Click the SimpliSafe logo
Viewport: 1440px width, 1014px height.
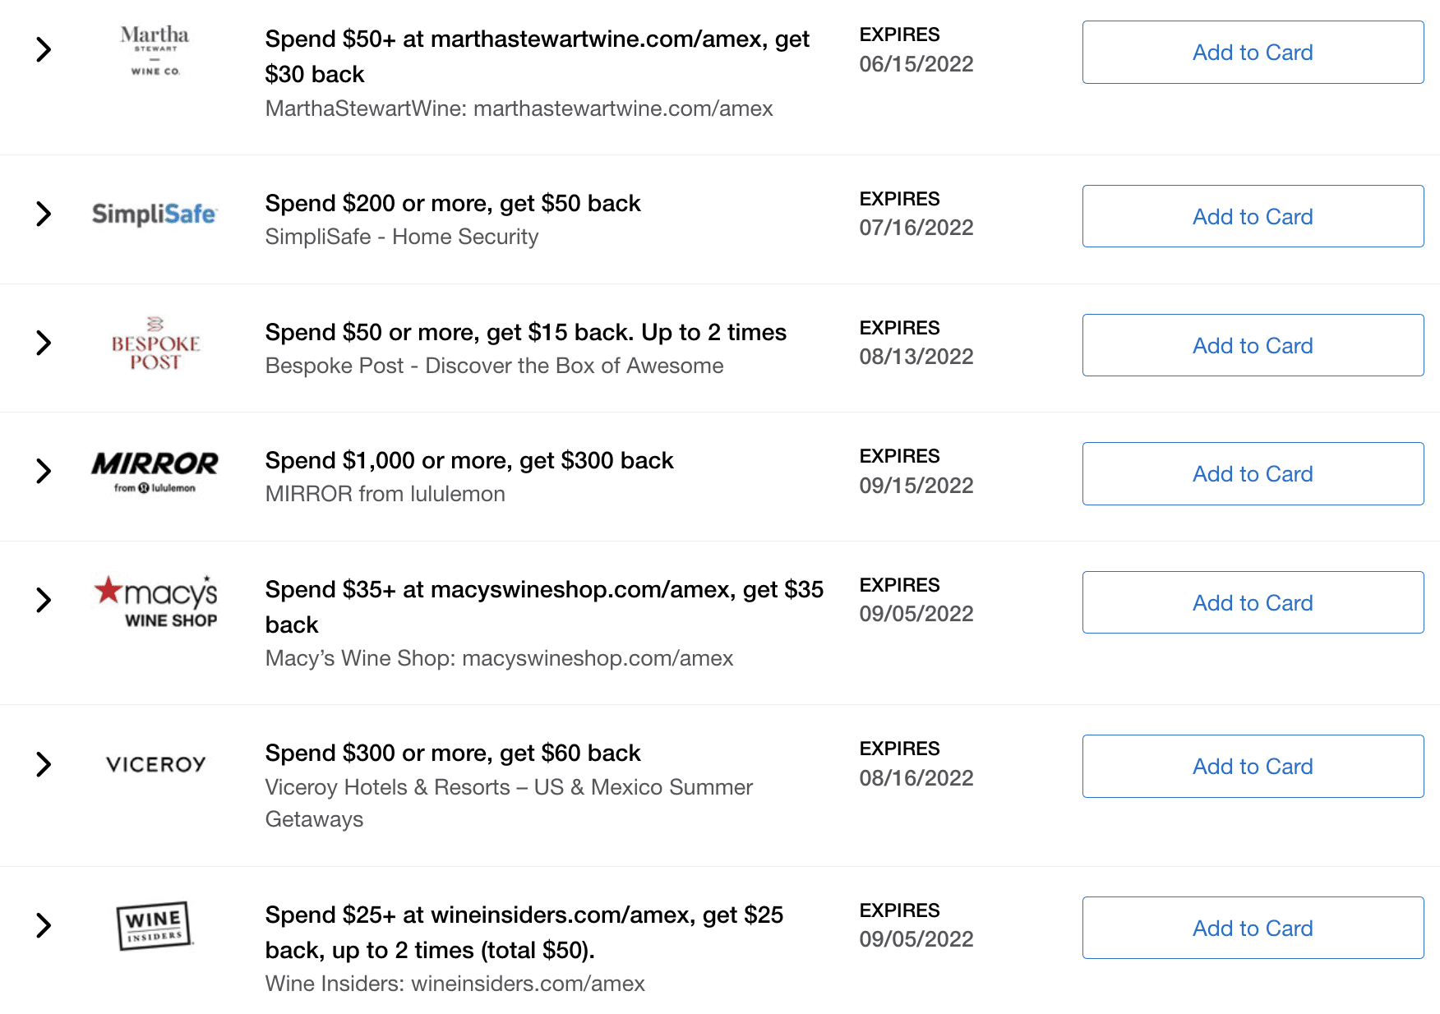click(x=155, y=214)
